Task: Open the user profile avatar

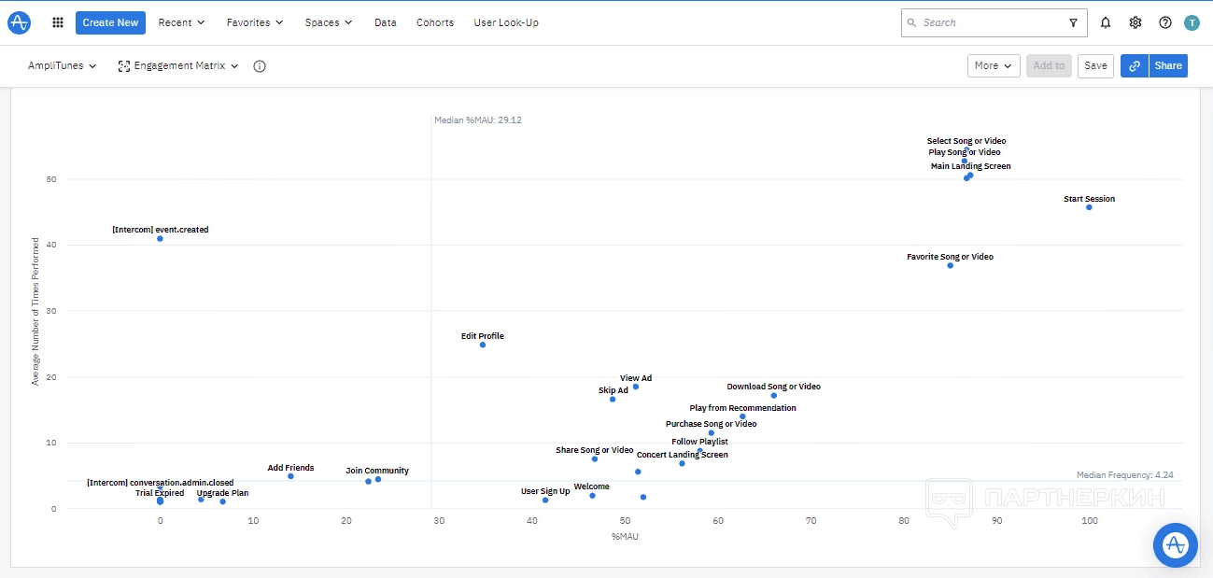Action: [x=1192, y=22]
